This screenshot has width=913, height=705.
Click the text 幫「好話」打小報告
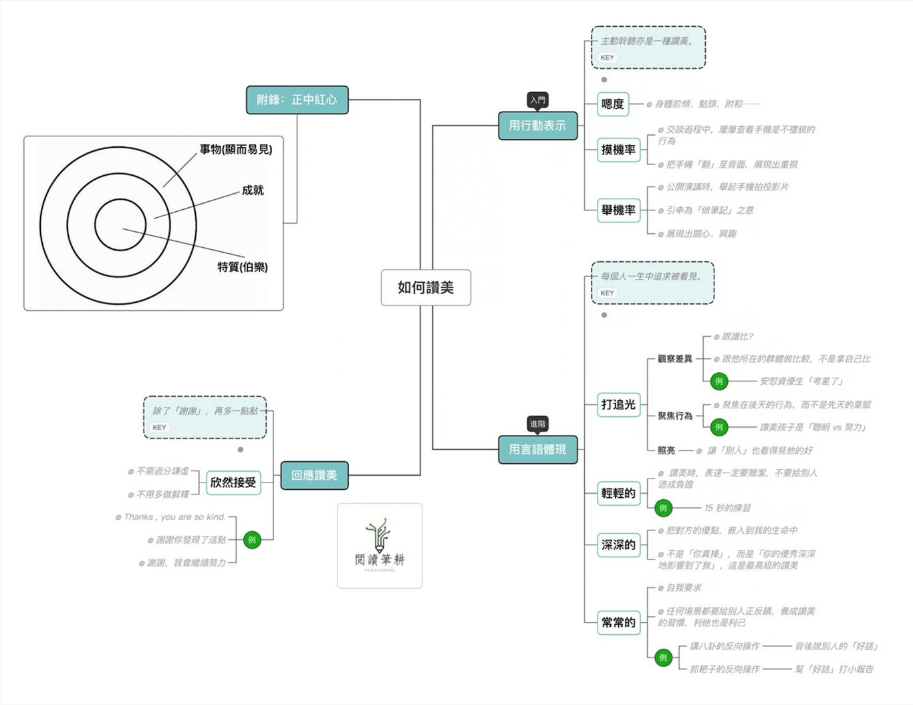(x=834, y=669)
